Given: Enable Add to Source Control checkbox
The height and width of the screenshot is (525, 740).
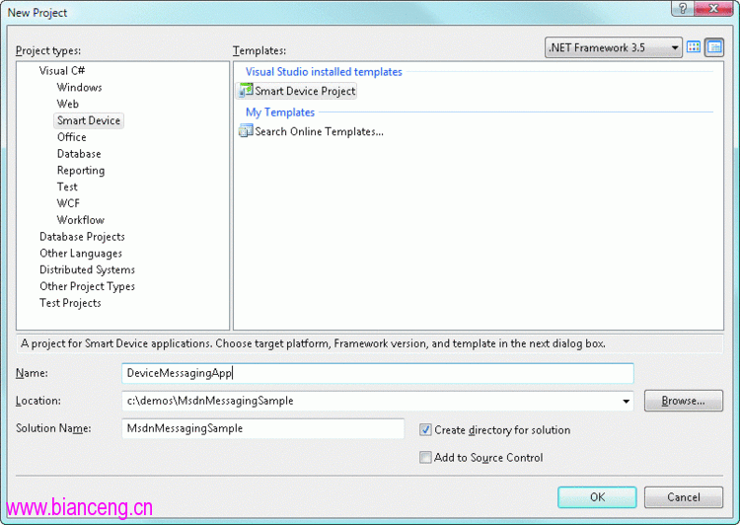Looking at the screenshot, I should pyautogui.click(x=425, y=458).
